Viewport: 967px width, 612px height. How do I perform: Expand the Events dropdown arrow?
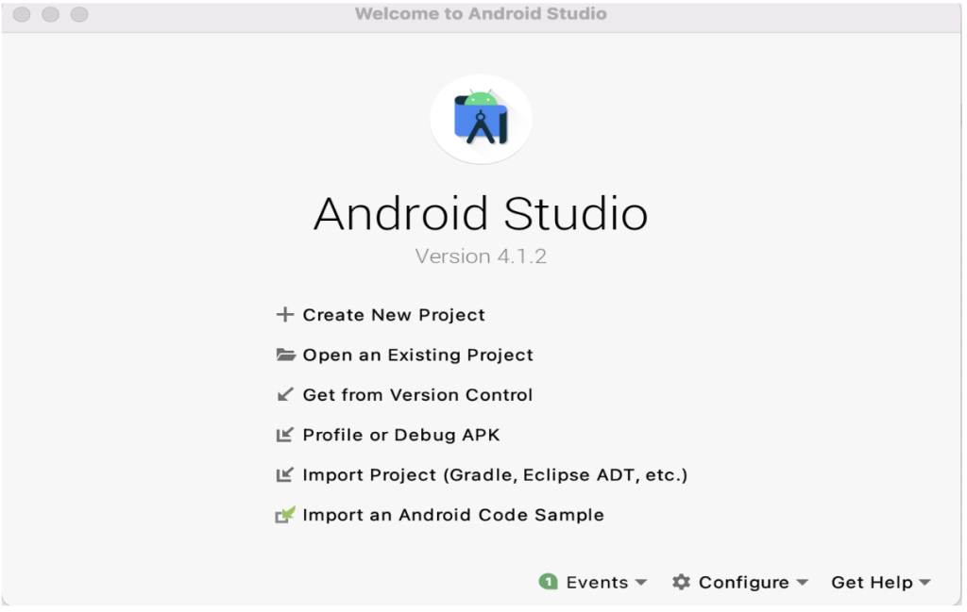click(x=641, y=583)
